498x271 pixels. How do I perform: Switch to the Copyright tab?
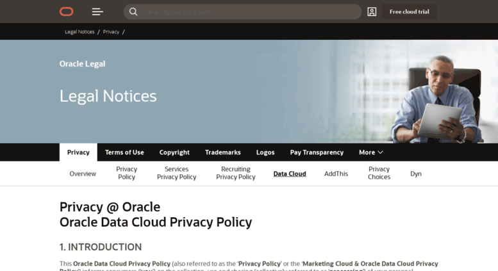pos(174,152)
